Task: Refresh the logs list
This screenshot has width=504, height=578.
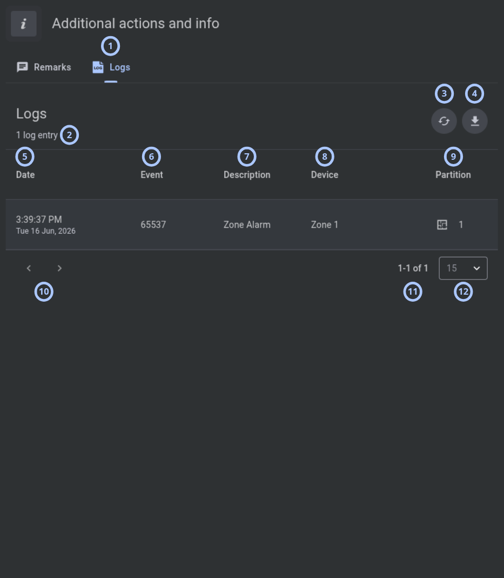Action: pyautogui.click(x=444, y=121)
